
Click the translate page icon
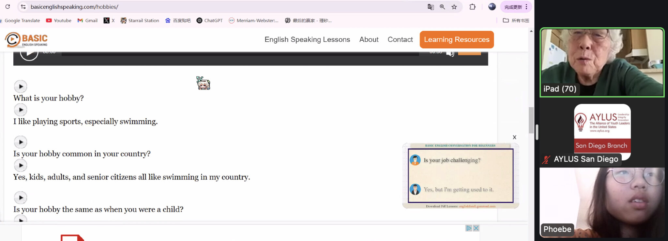click(431, 7)
